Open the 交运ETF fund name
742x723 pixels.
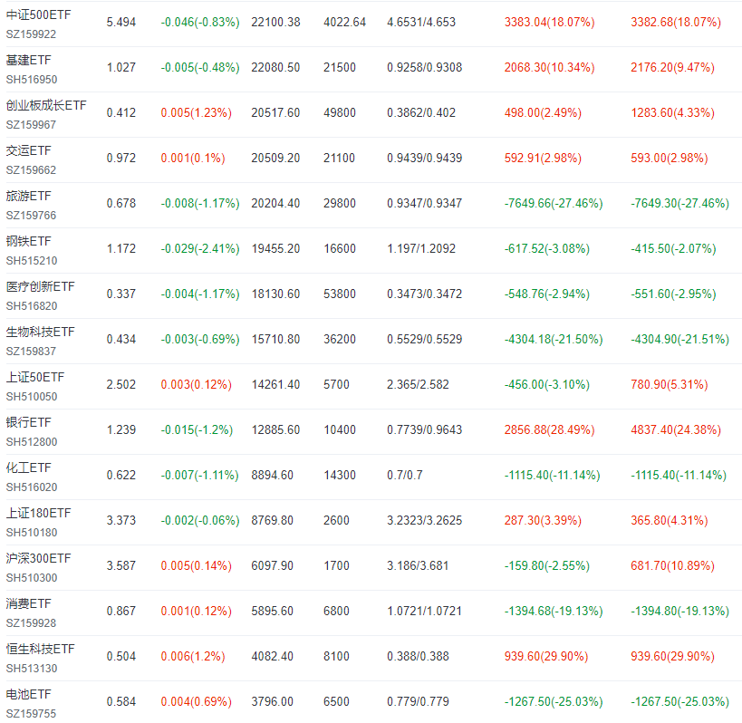28,150
